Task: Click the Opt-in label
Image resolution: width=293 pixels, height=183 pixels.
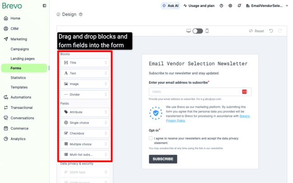Action: point(154,130)
